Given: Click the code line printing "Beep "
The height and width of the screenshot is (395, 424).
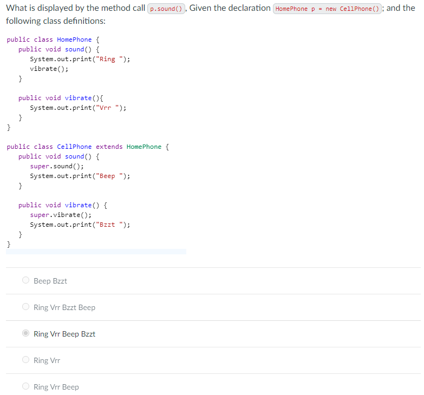Looking at the screenshot, I should tap(80, 176).
